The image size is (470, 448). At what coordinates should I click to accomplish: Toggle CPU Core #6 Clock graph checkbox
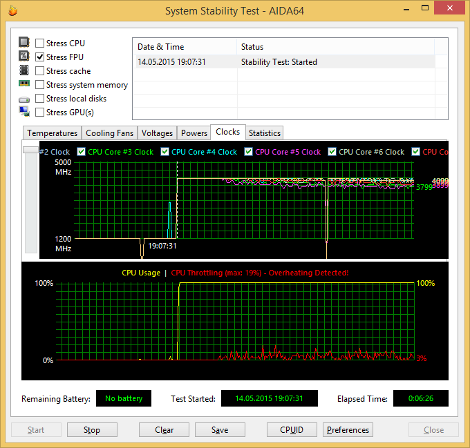[x=332, y=152]
